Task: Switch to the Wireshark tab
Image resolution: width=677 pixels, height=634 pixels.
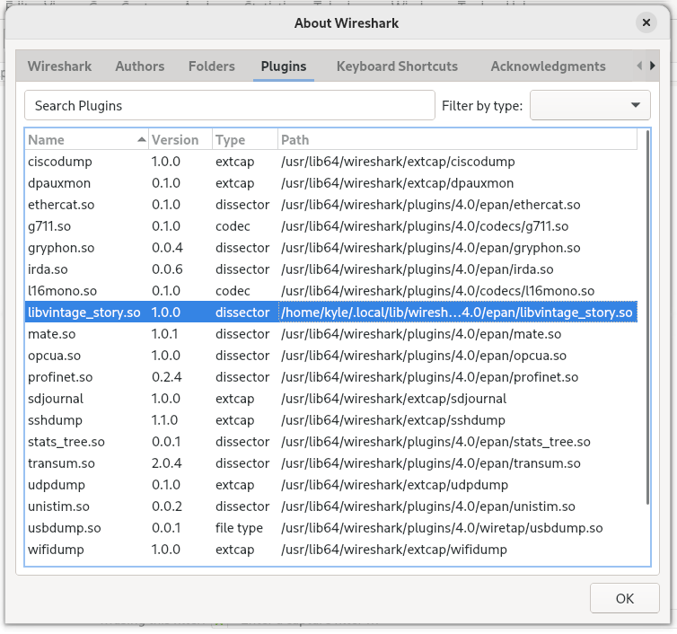Action: pyautogui.click(x=59, y=66)
